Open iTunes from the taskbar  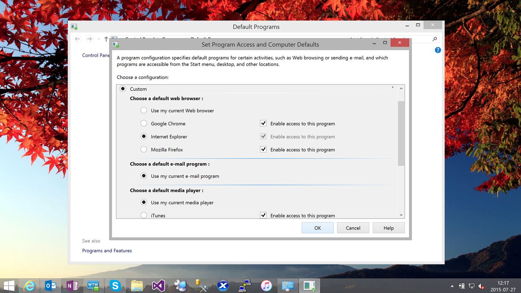coord(266,286)
